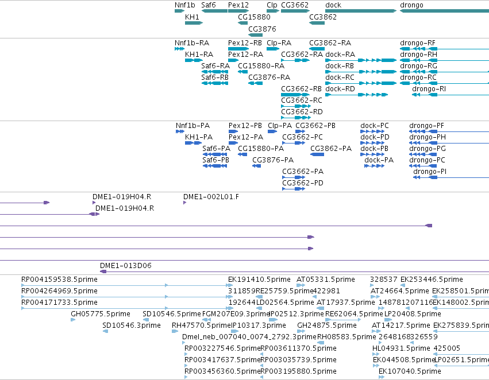Click the CG3876-PA protein label

(x=273, y=160)
